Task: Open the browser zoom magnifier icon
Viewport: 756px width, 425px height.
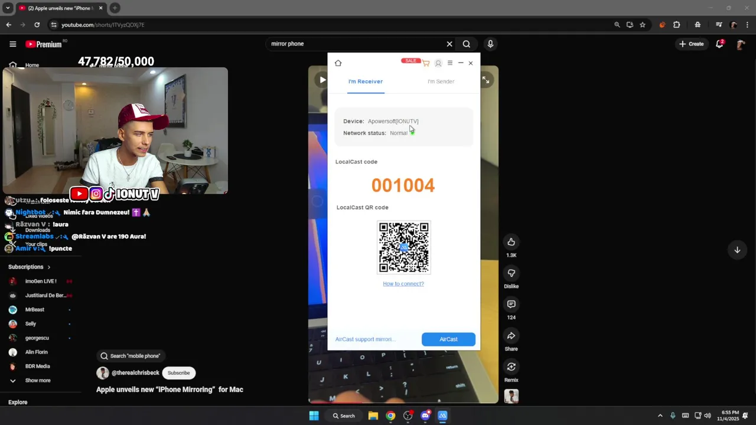Action: click(x=617, y=25)
